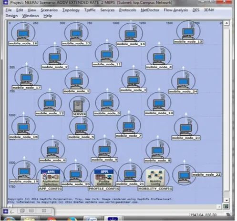Select the mobile_node_16 workstation icon

(23, 35)
